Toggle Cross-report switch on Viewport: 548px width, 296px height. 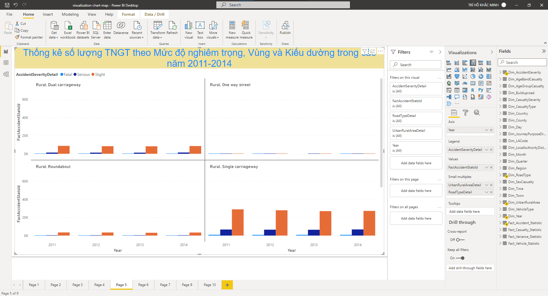point(460,240)
